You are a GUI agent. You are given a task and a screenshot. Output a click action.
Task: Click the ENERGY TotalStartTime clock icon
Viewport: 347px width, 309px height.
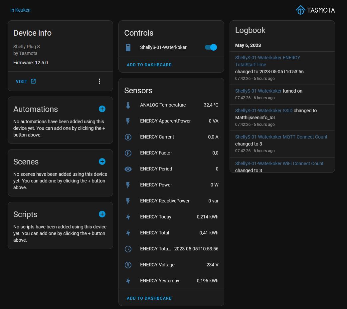[x=128, y=249]
